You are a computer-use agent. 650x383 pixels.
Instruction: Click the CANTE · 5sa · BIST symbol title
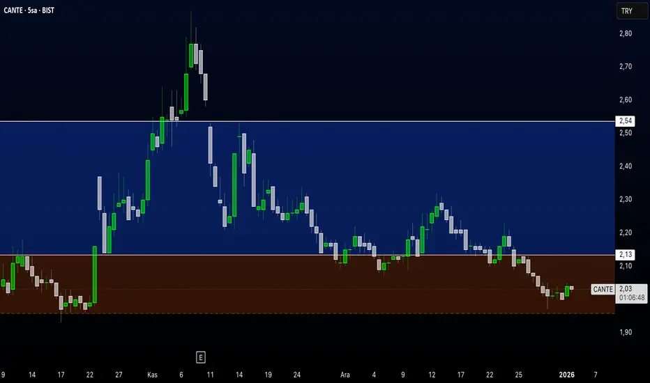click(x=29, y=10)
